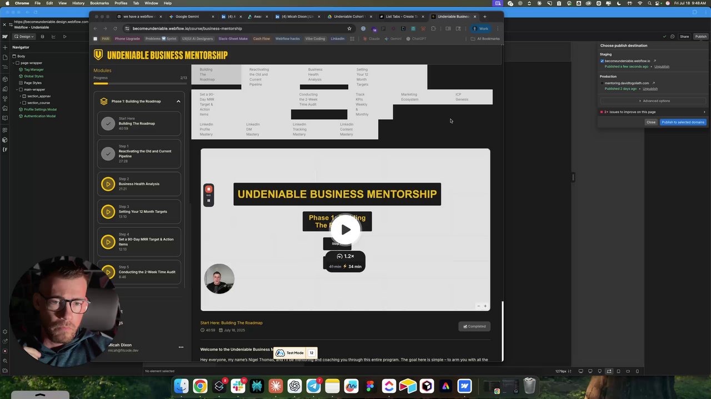Click Publish to selected domains button

point(683,122)
